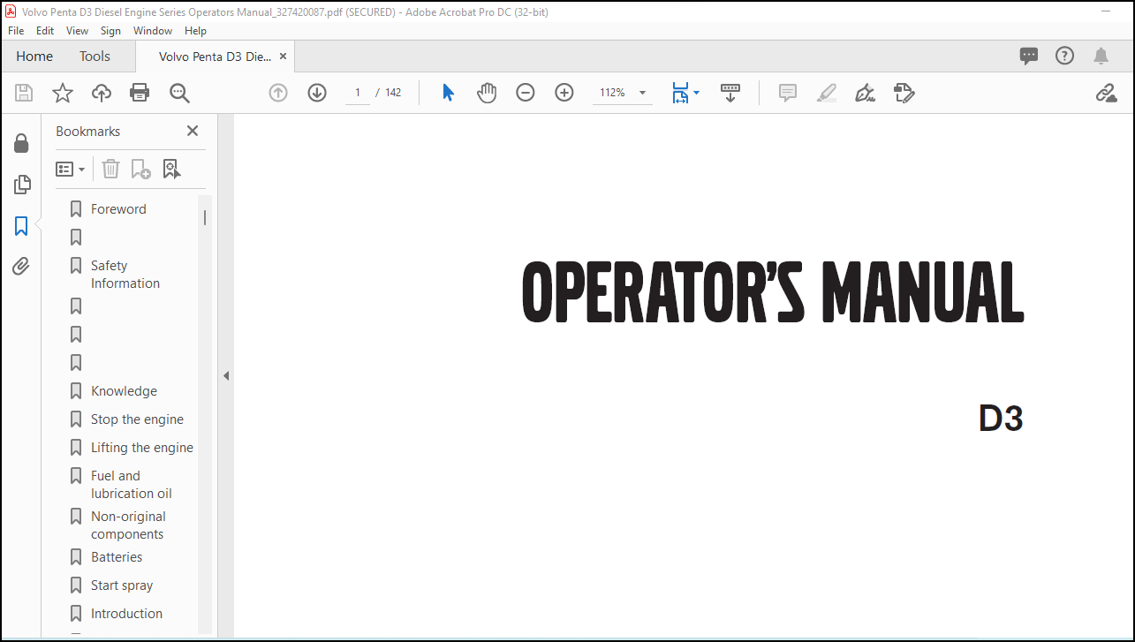Select the Volvo Penta D3 document tab

[x=215, y=56]
